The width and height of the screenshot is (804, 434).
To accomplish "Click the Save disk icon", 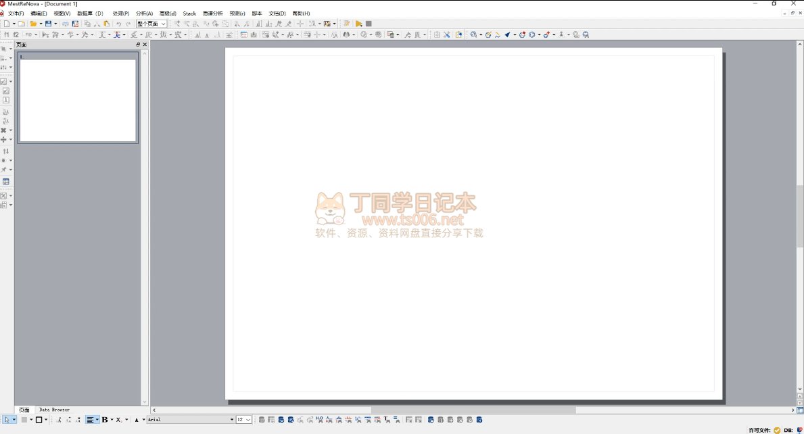I will click(x=48, y=24).
